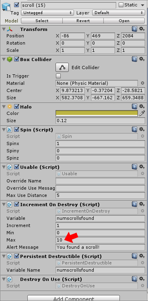Viewport: 148px width, 301px height.
Task: Disable Persistent Destructible script checkbox
Action: click(x=17, y=256)
